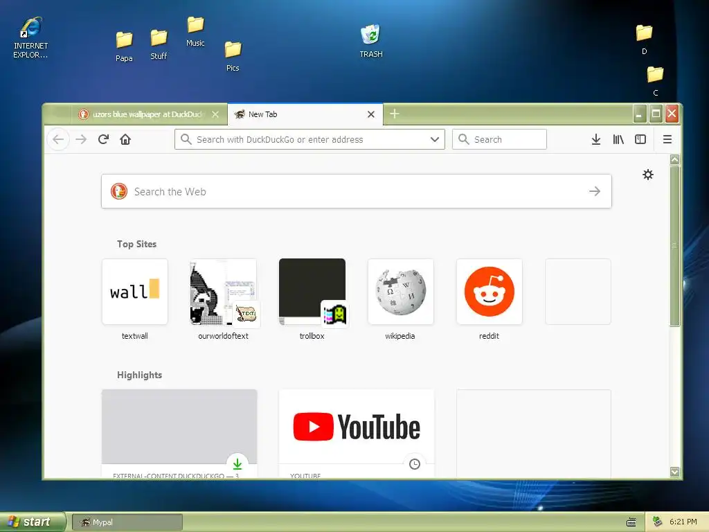Select the New Tab tab

pos(305,114)
